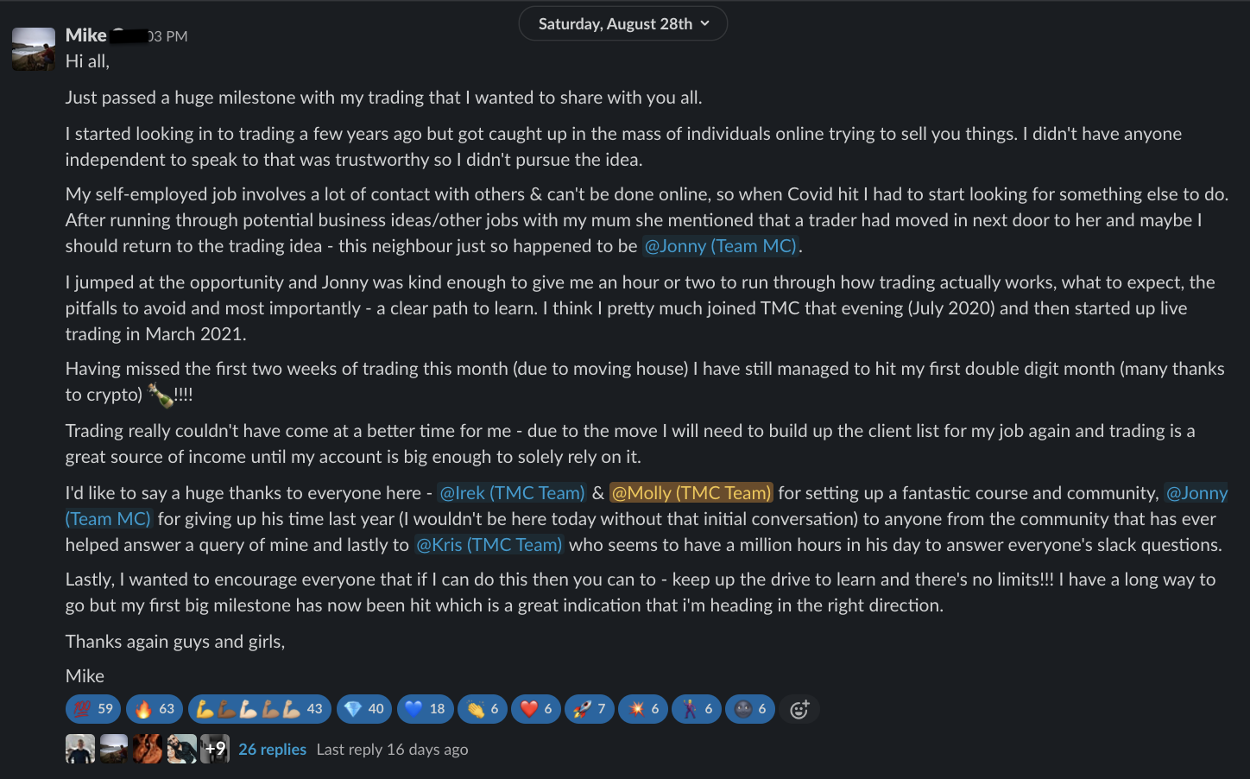This screenshot has width=1250, height=779.
Task: Click the clapping hands reaction
Action: pyautogui.click(x=483, y=709)
